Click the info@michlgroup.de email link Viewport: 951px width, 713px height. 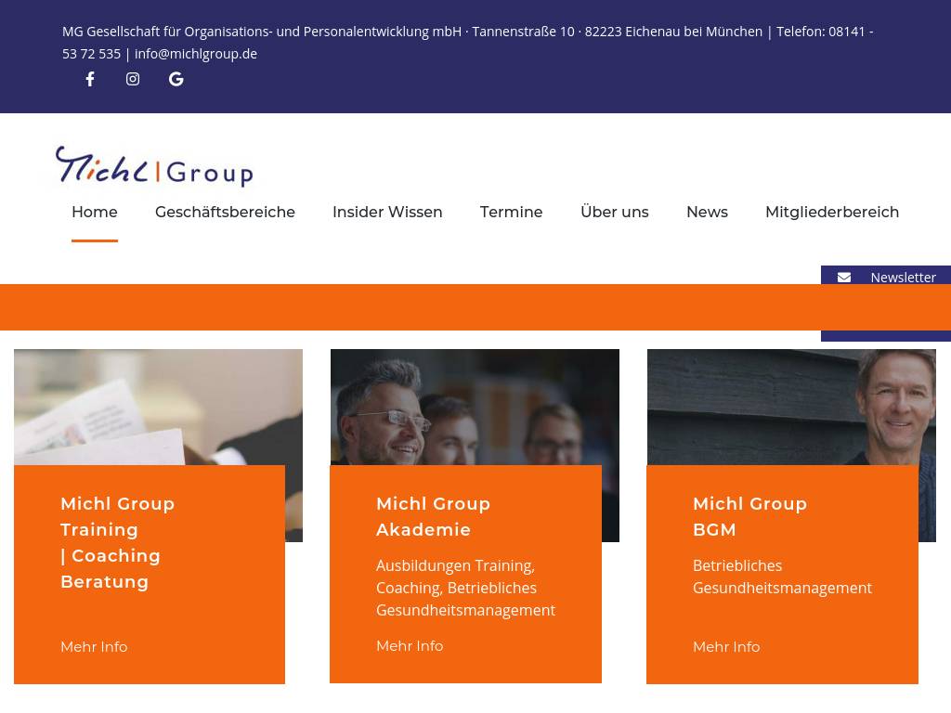tap(196, 54)
